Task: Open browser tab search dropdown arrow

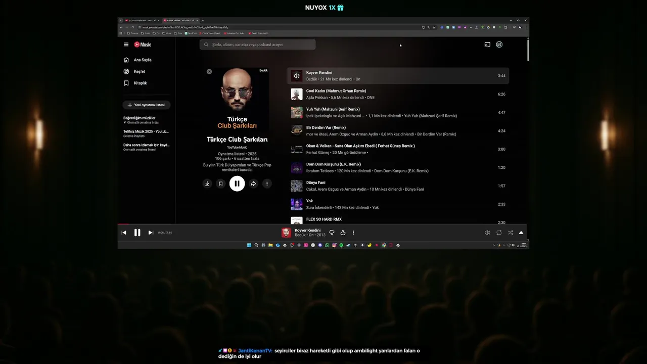Action: (121, 20)
